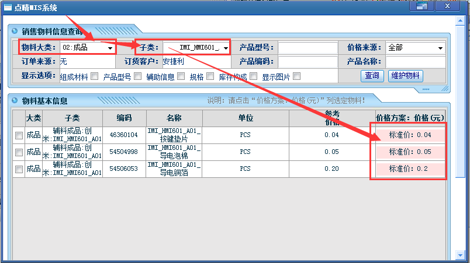Click code cell 46360104
Image resolution: width=470 pixels, height=263 pixels.
[x=124, y=135]
